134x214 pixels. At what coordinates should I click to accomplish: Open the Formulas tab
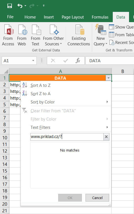coord(100,17)
